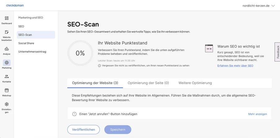Select the Marketing target icon

[7, 63]
